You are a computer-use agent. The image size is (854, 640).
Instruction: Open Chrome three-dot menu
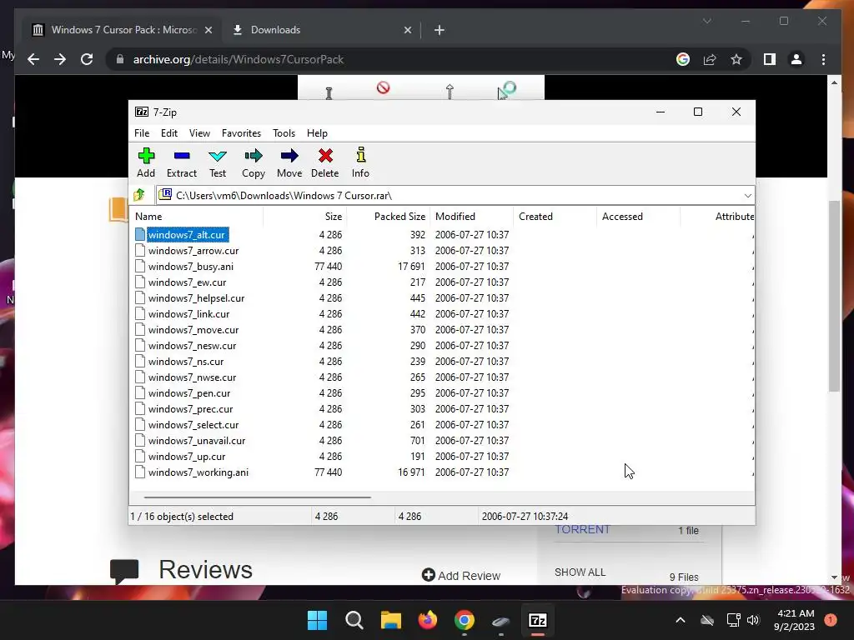[823, 59]
